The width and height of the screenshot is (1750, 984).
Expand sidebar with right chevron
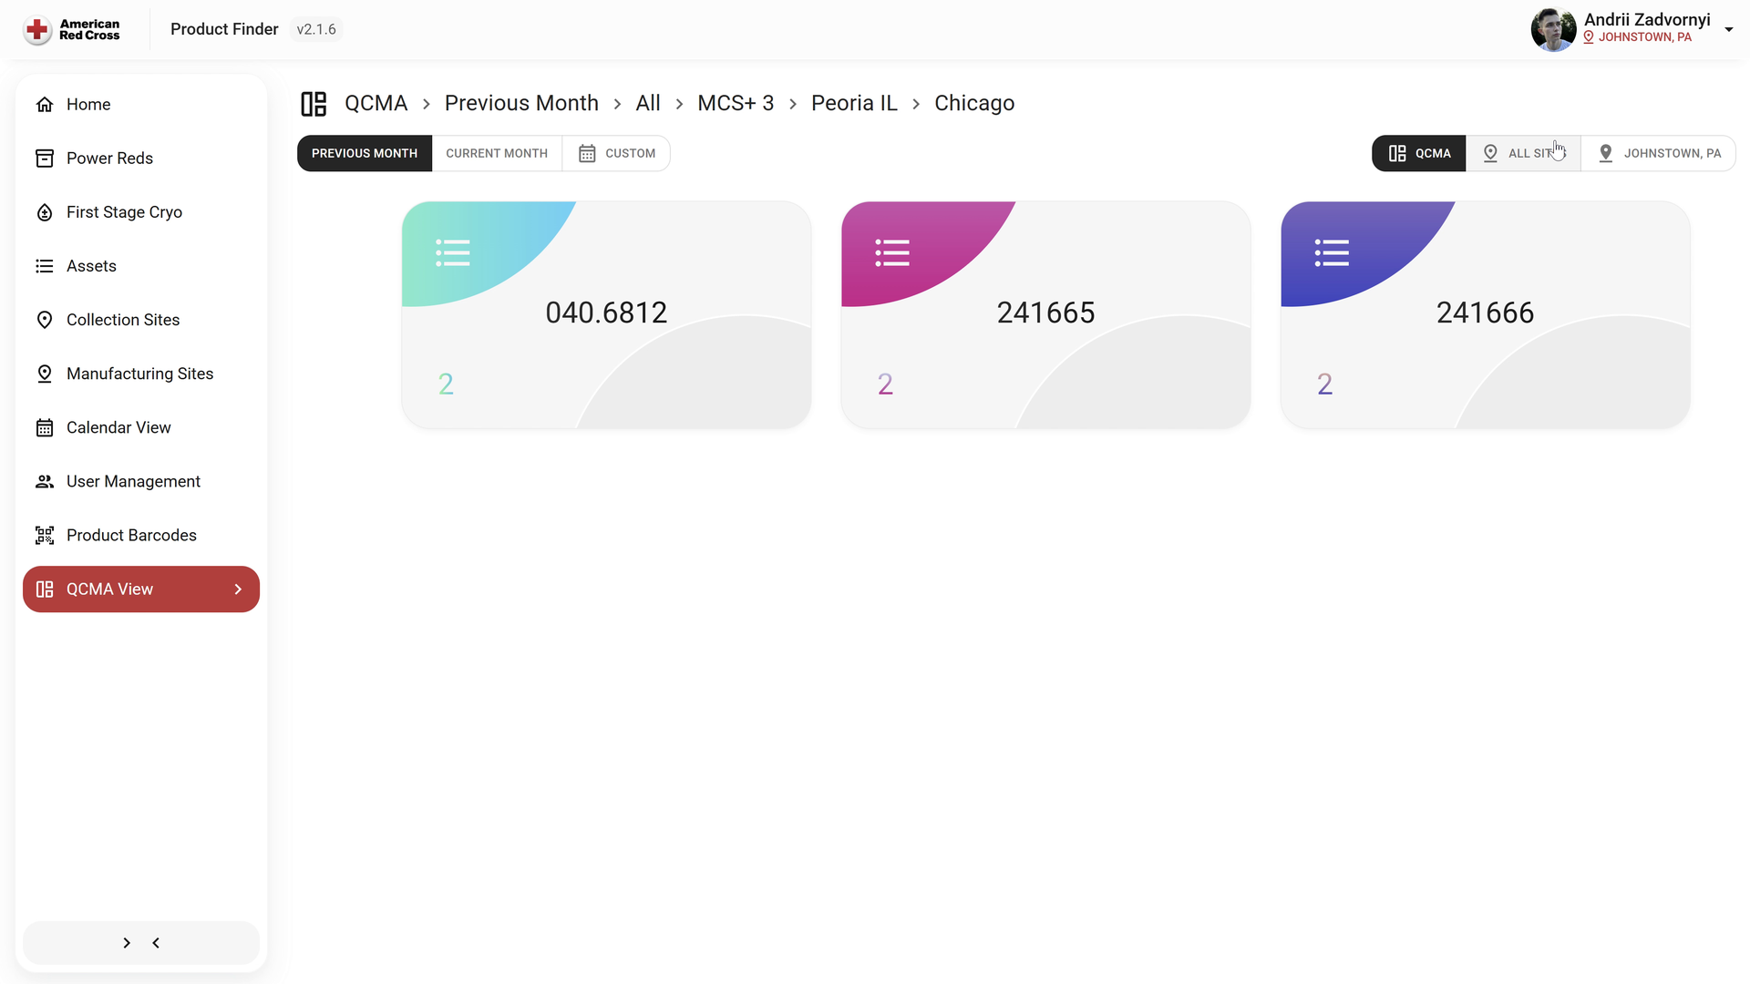tap(127, 943)
